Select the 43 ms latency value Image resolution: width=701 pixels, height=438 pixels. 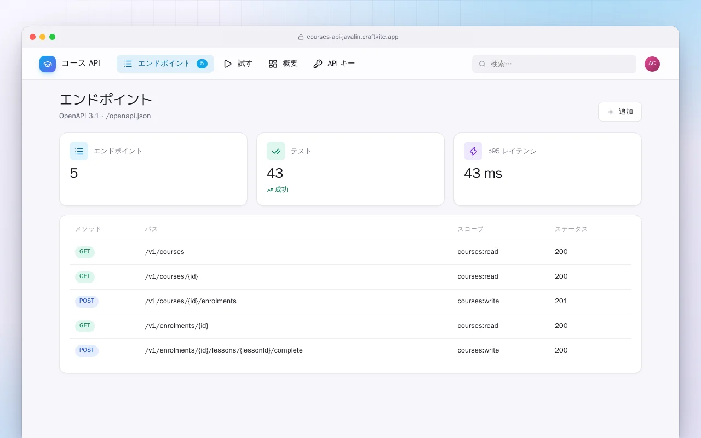483,174
